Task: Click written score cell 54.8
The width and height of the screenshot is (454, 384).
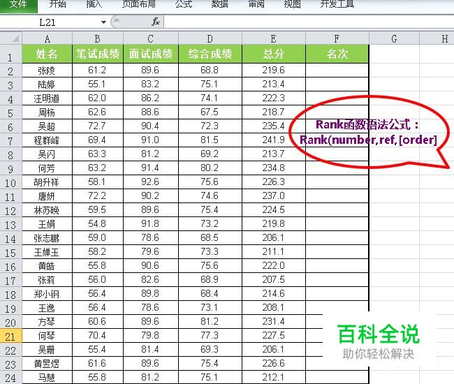Action: click(98, 223)
